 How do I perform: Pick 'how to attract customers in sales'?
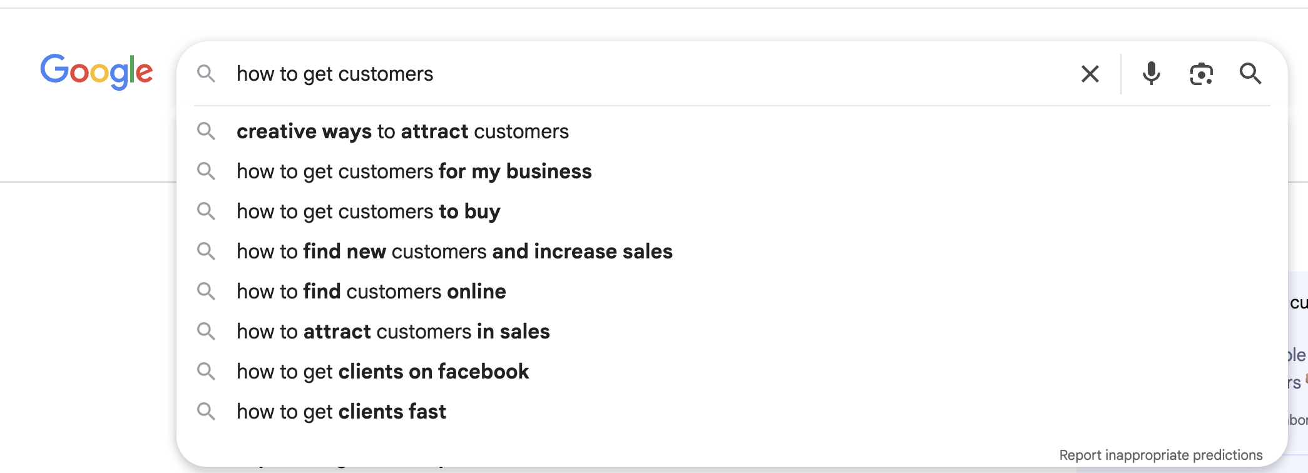click(393, 332)
